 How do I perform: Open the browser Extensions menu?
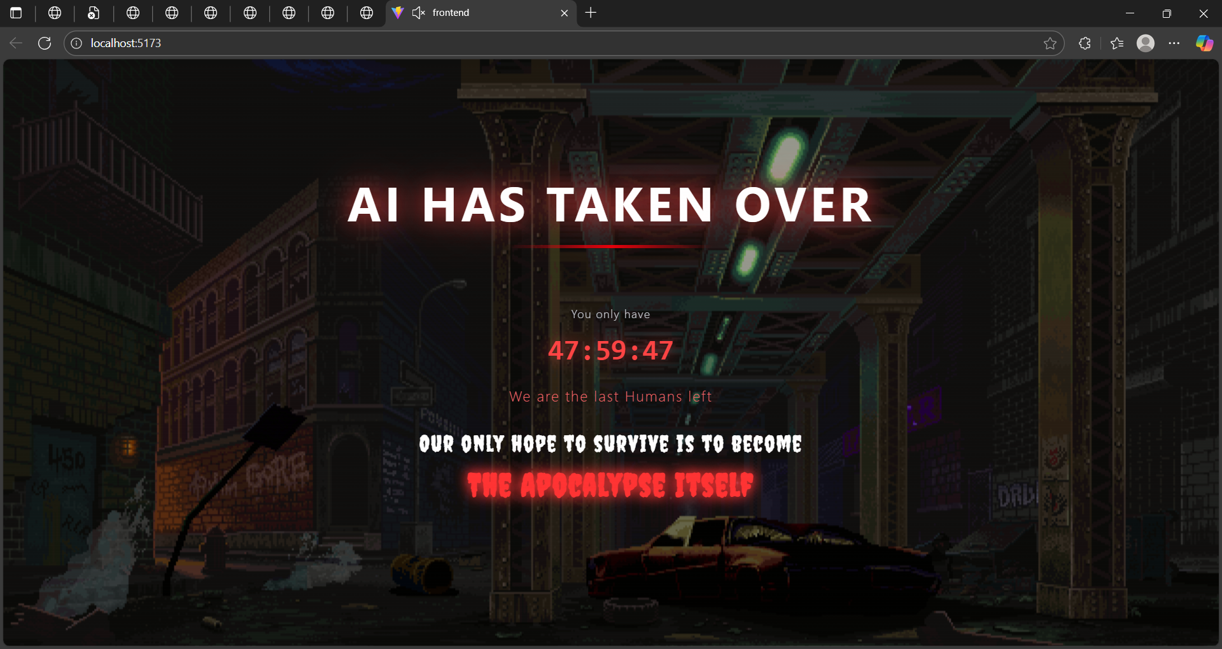click(1085, 43)
